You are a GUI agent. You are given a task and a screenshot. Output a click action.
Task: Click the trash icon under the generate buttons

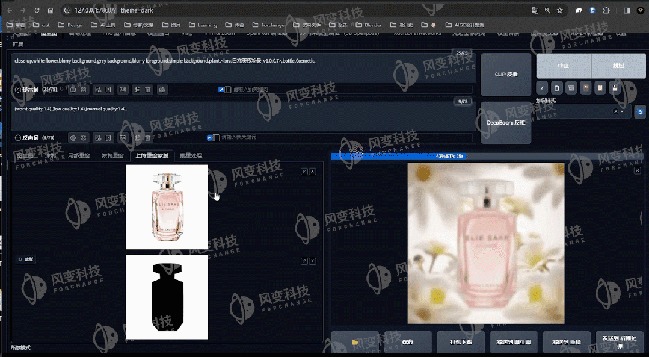click(571, 88)
